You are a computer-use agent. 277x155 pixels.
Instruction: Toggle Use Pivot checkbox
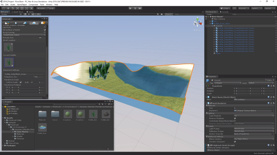coord(45,27)
